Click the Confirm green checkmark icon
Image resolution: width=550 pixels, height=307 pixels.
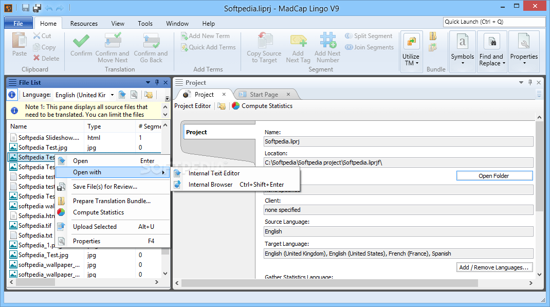click(81, 41)
